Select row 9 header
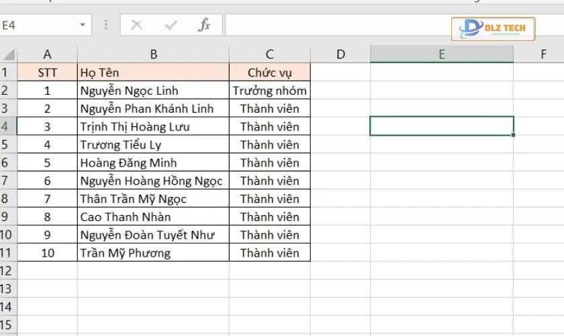This screenshot has width=564, height=336. click(x=8, y=216)
